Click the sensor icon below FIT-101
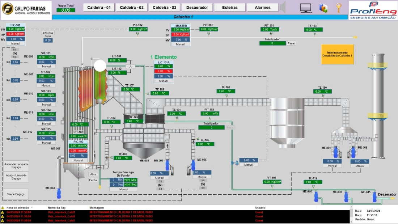Screen dimensions: 398x224 click(271, 34)
